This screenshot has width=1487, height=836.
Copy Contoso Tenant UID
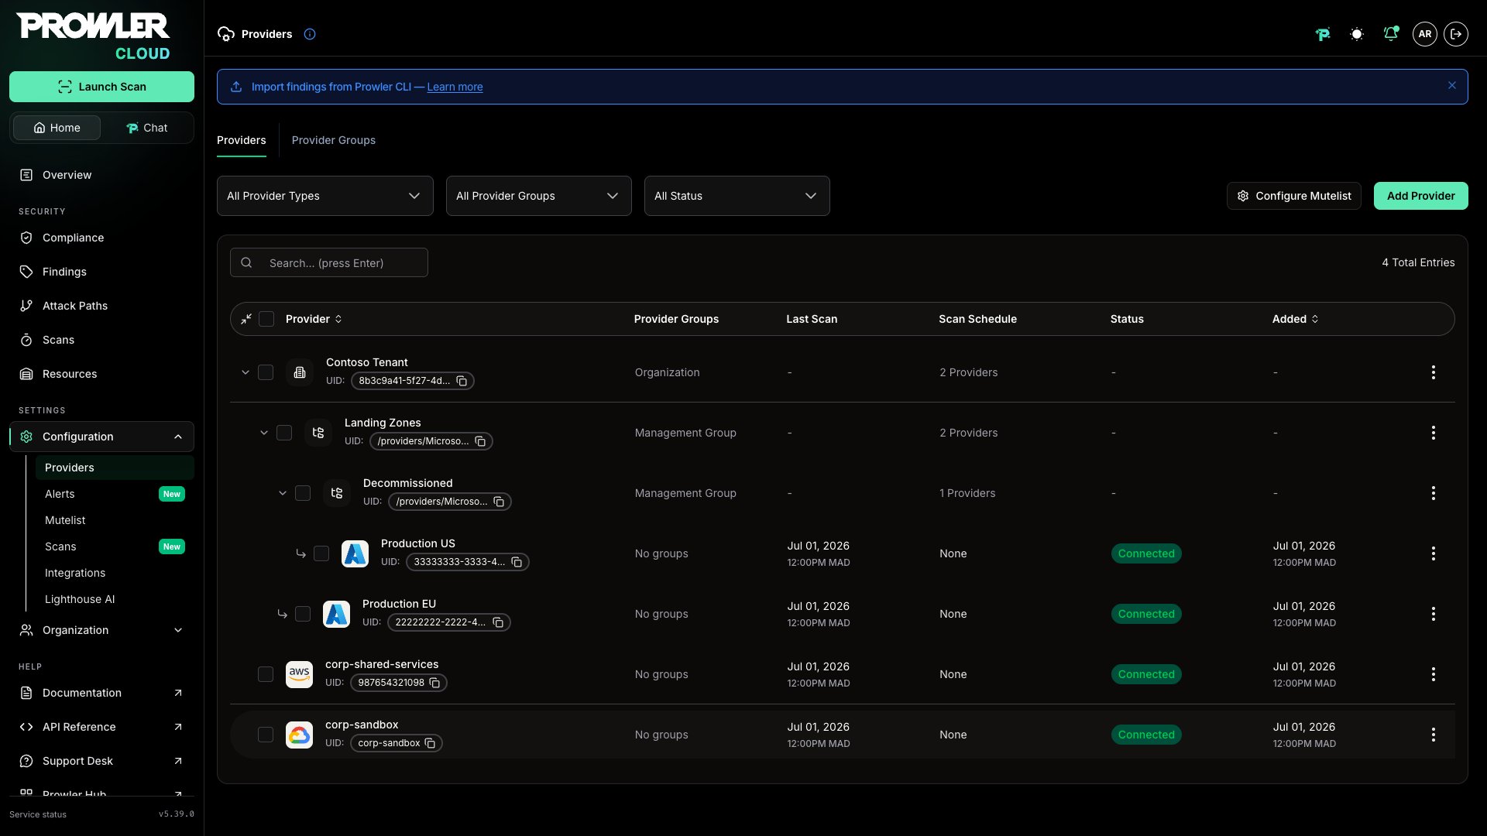[x=462, y=381]
